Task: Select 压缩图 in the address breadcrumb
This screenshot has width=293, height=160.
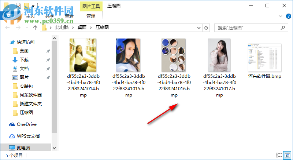Action: 102,28
